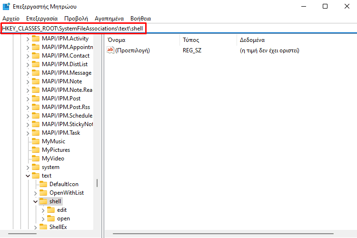Open the Αγαπημένα menu
Screen dimensions: 357x238
tap(109, 19)
